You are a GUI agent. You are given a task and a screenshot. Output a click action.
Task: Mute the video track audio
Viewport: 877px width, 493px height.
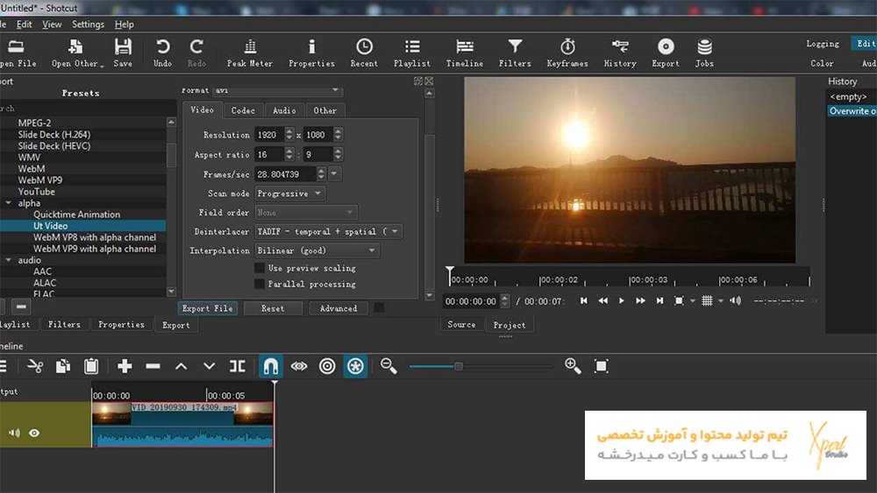click(x=14, y=433)
